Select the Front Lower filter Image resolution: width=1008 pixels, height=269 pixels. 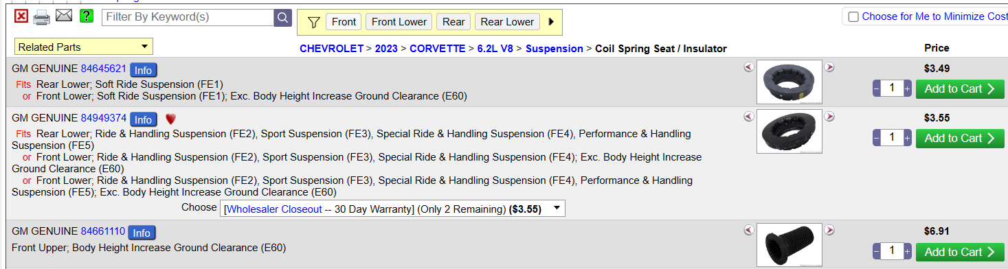pyautogui.click(x=399, y=22)
